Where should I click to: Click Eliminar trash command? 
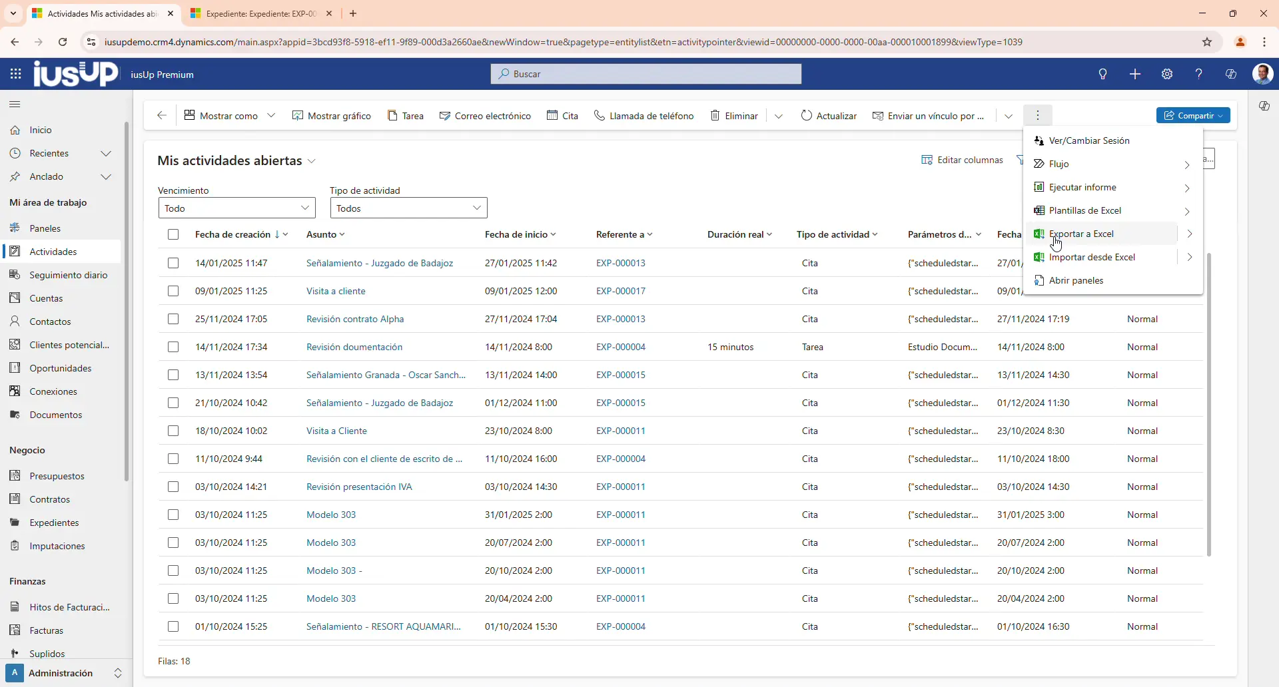[734, 116]
